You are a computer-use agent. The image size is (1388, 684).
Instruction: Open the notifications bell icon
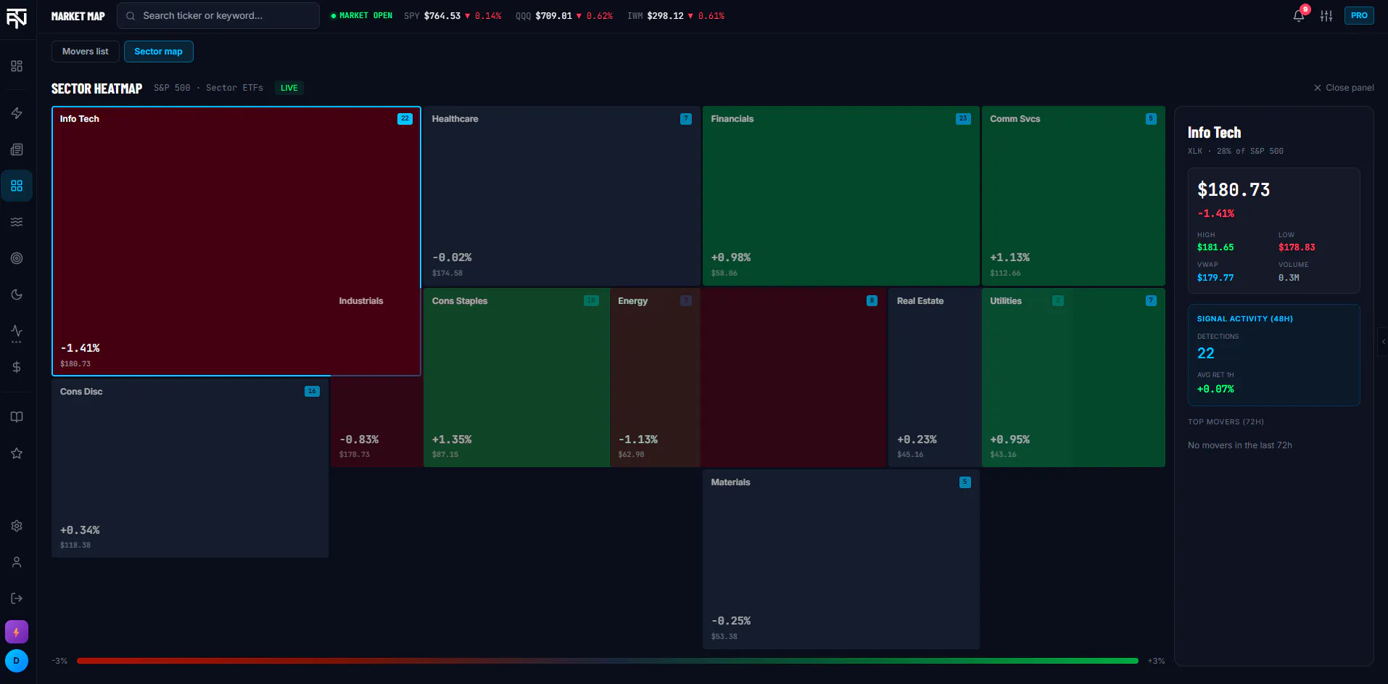(1299, 16)
